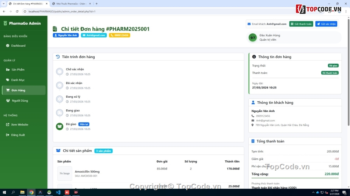The height and width of the screenshot is (196, 350).
Task: Click the envelope icon by Email khách
Action: coord(249,24)
